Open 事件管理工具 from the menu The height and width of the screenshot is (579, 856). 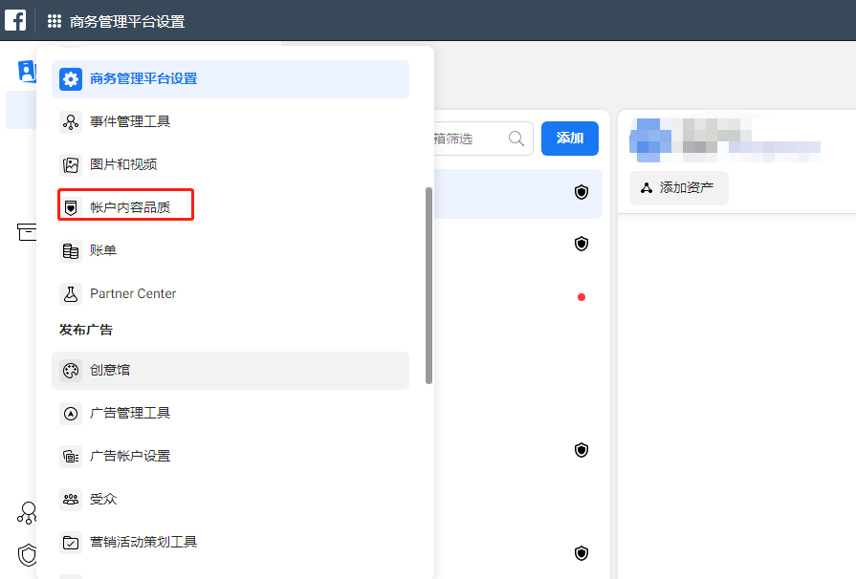click(130, 122)
